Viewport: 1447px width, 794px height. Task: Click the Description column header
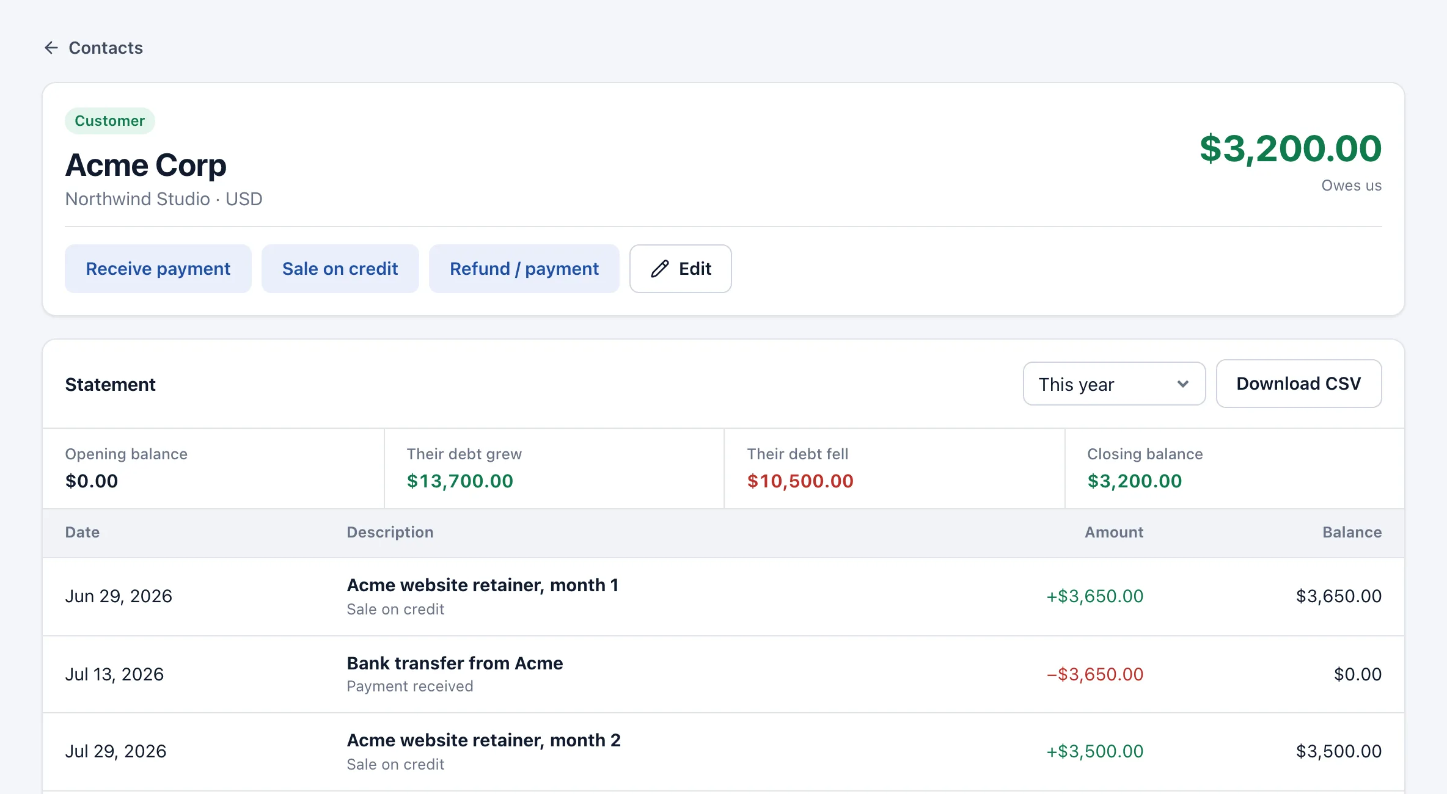(390, 533)
